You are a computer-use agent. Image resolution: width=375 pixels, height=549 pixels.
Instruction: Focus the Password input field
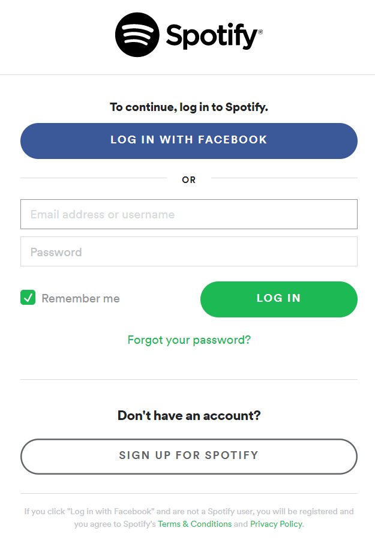pyautogui.click(x=189, y=251)
